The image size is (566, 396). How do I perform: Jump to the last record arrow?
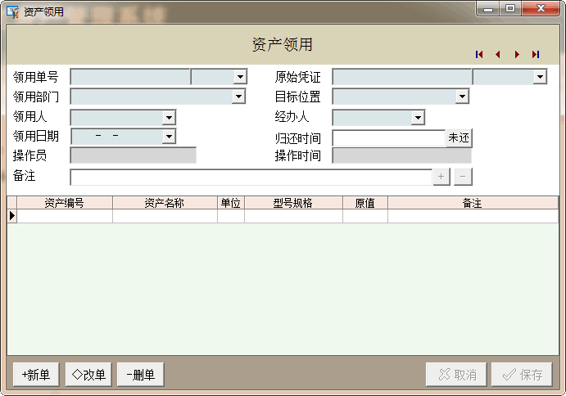point(536,55)
